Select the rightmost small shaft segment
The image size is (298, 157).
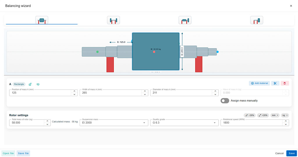pyautogui.click(x=212, y=52)
